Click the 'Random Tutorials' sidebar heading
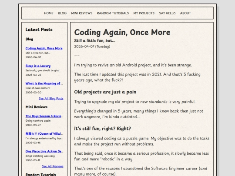The height and width of the screenshot is (176, 235). [40, 174]
